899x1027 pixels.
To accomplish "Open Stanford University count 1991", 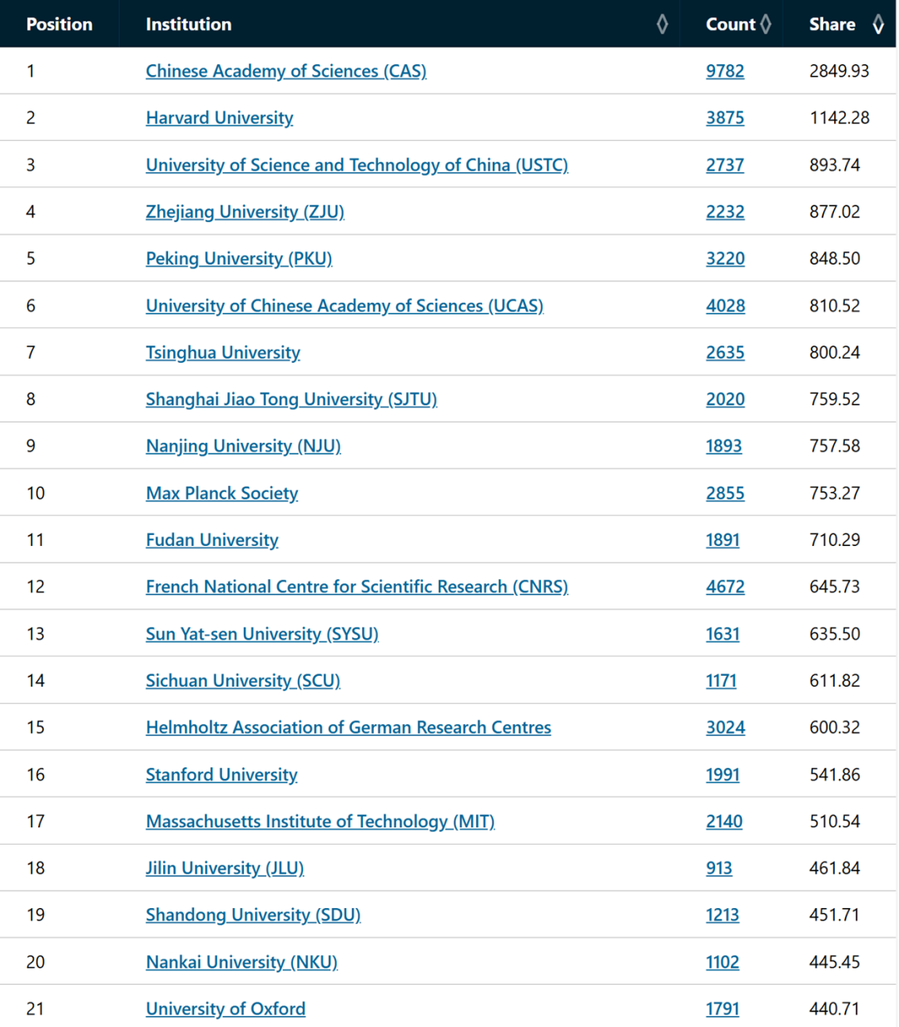I will tap(723, 775).
